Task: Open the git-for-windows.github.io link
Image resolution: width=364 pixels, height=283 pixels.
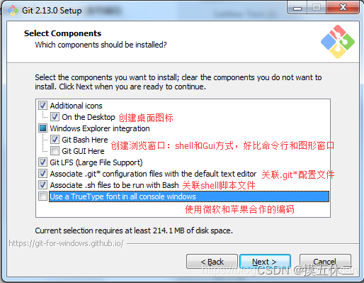Action: (x=66, y=243)
